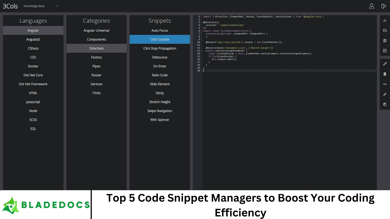The width and height of the screenshot is (390, 219).
Task: Open Directives category
Action: tap(97, 48)
